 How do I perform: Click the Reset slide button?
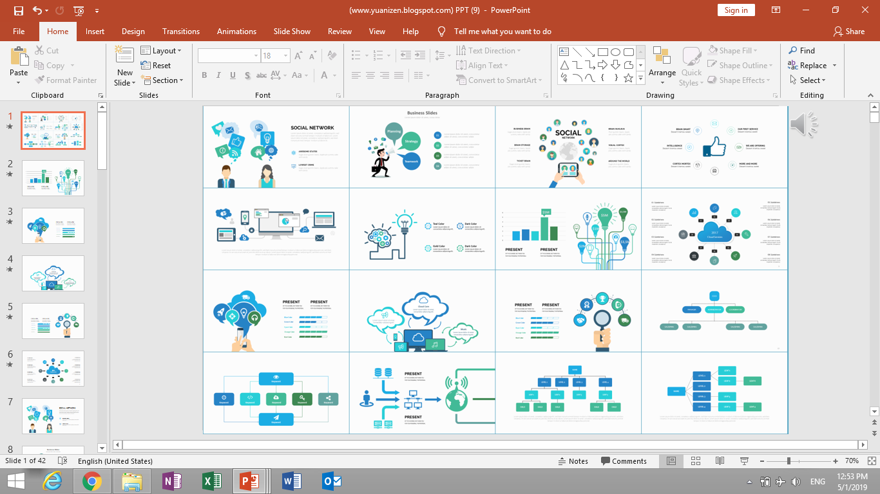pyautogui.click(x=157, y=66)
